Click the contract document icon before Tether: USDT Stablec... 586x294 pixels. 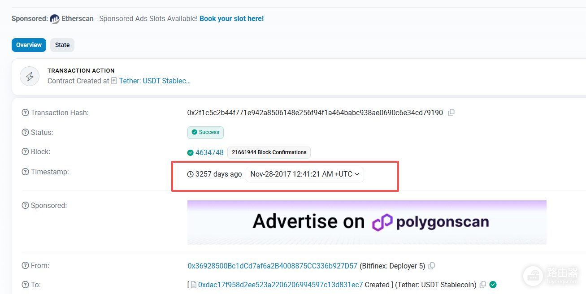(x=114, y=81)
